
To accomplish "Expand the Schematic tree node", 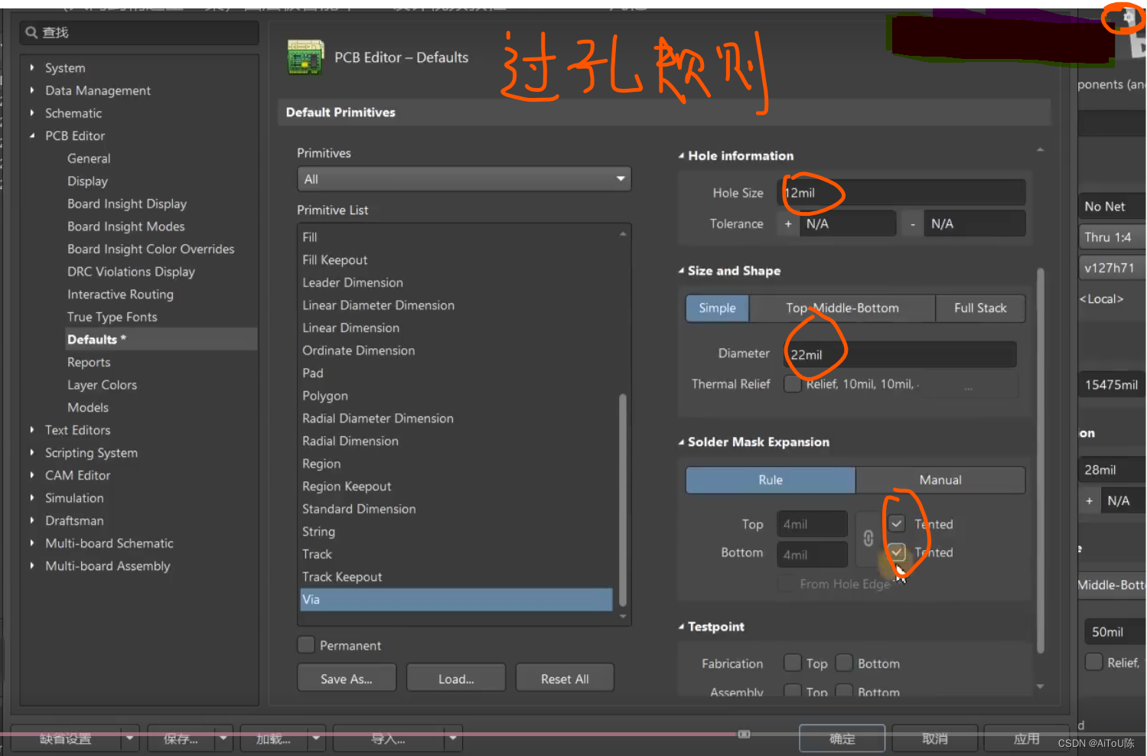I will coord(32,112).
